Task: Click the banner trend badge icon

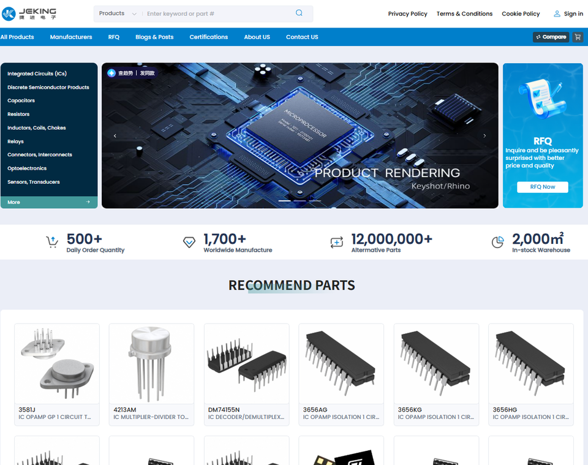Action: pos(111,73)
